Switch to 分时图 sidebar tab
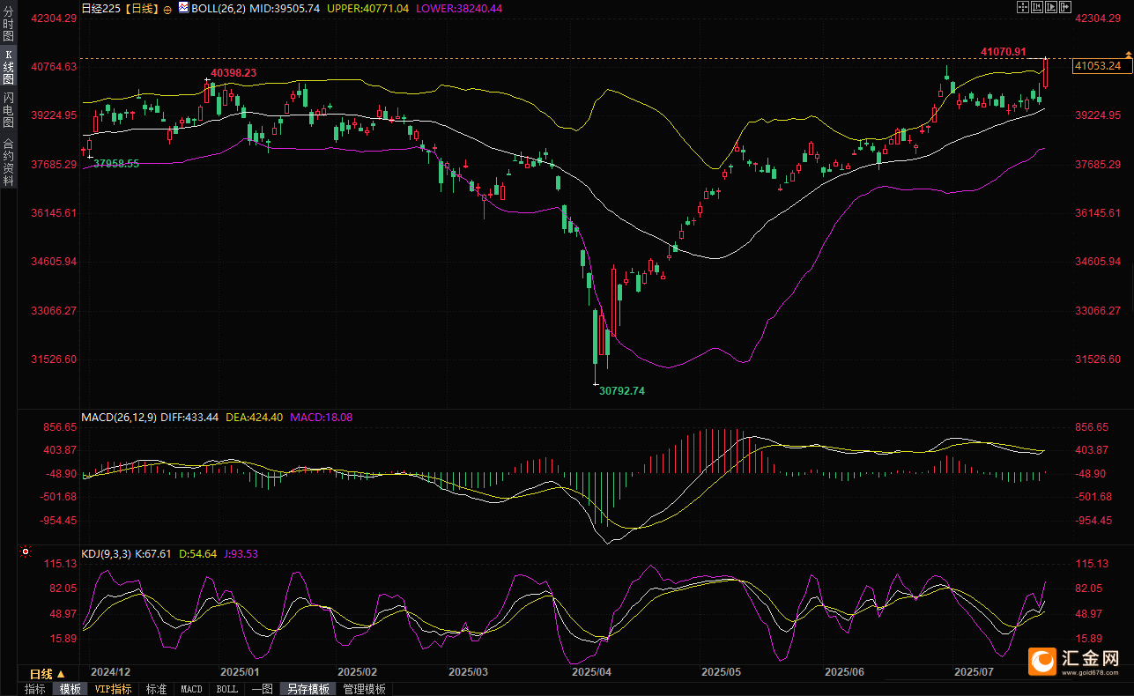The height and width of the screenshot is (696, 1134). [x=8, y=24]
